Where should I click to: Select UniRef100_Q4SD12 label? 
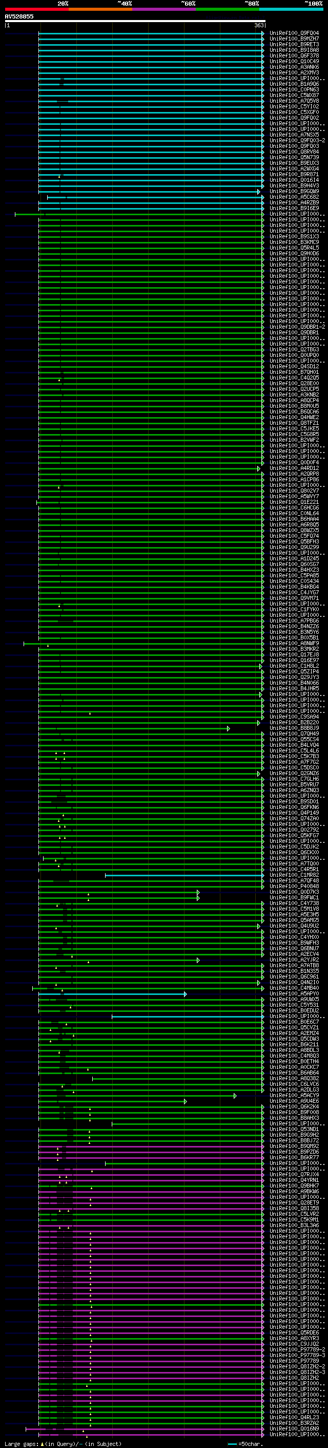[x=294, y=367]
